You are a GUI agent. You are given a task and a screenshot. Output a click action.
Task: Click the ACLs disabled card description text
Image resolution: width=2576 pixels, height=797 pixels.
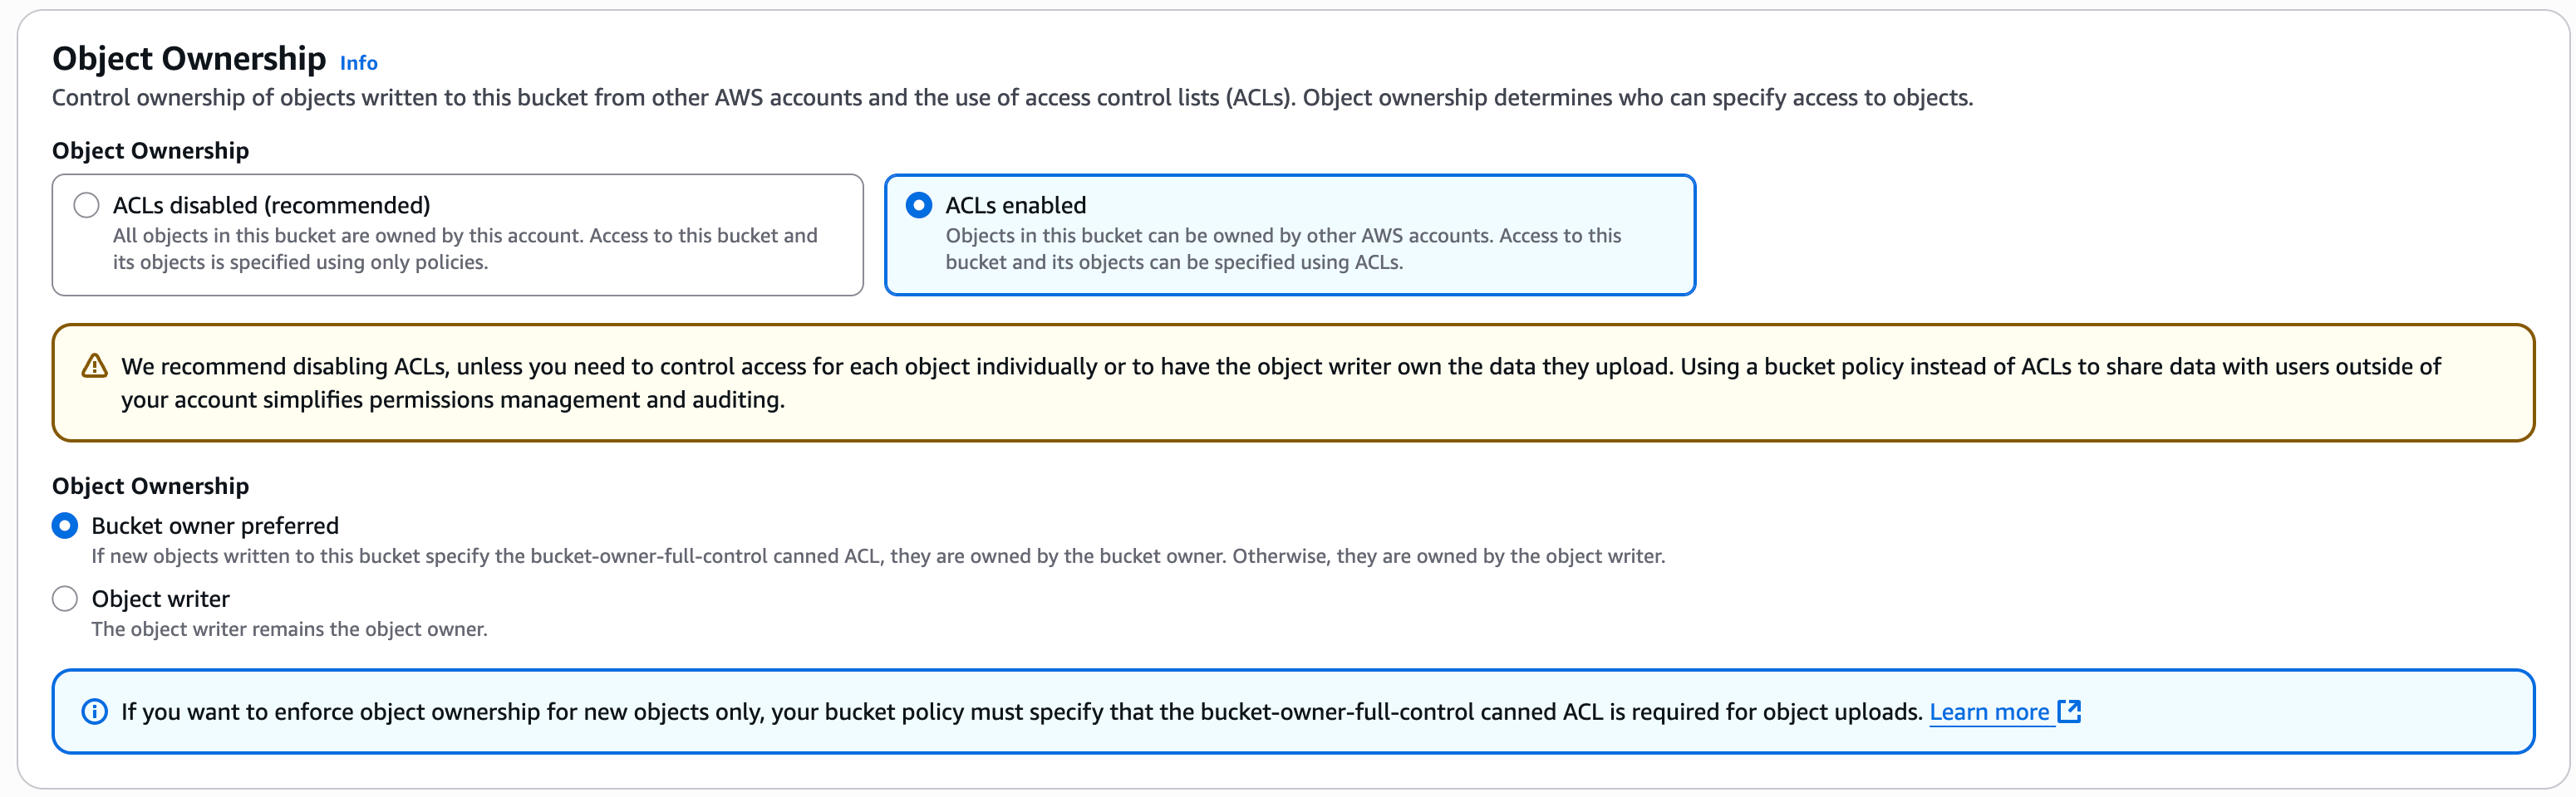(464, 249)
